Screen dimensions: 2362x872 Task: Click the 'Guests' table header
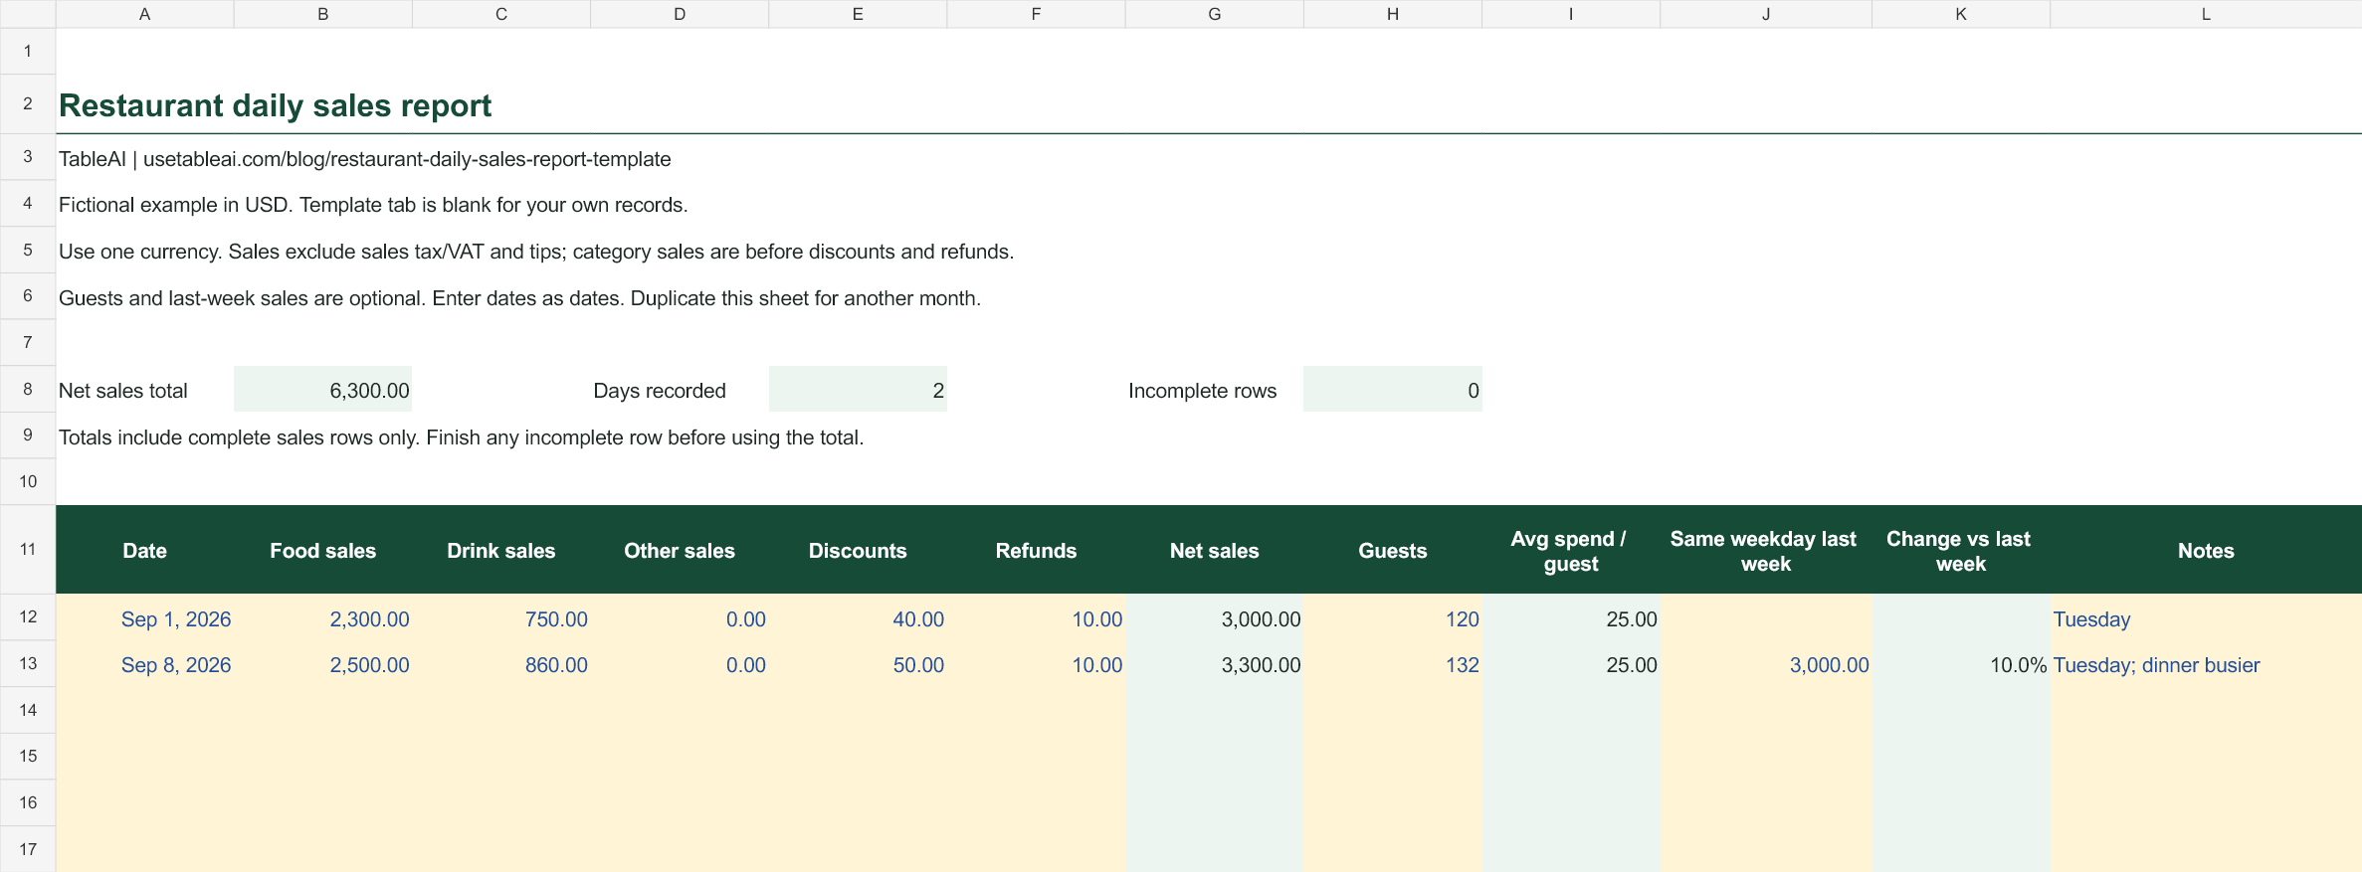tap(1393, 551)
